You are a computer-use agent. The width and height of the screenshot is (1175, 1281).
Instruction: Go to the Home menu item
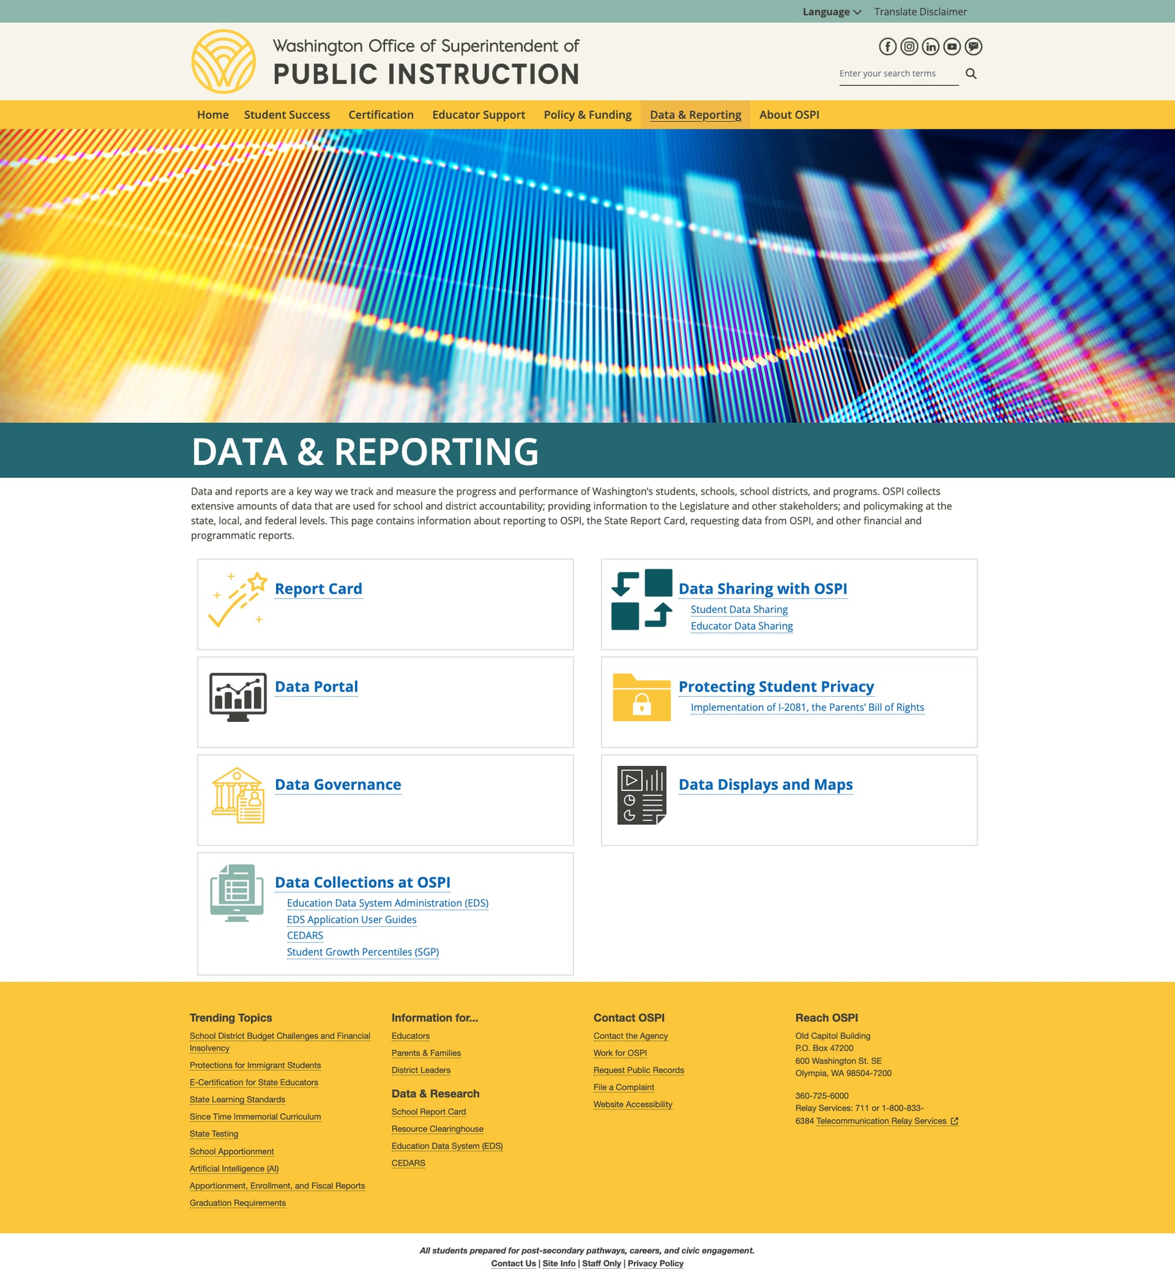213,115
